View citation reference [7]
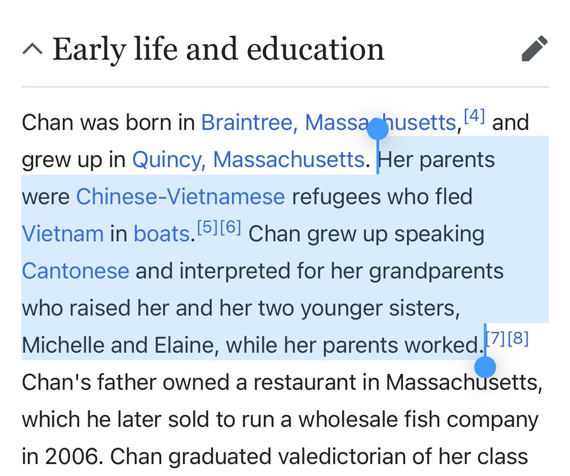 click(x=495, y=339)
